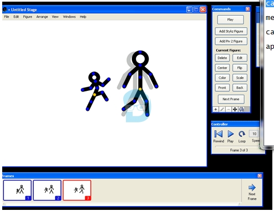
Task: Click the Frames panel horizontal scrollbar
Action: tap(122, 204)
